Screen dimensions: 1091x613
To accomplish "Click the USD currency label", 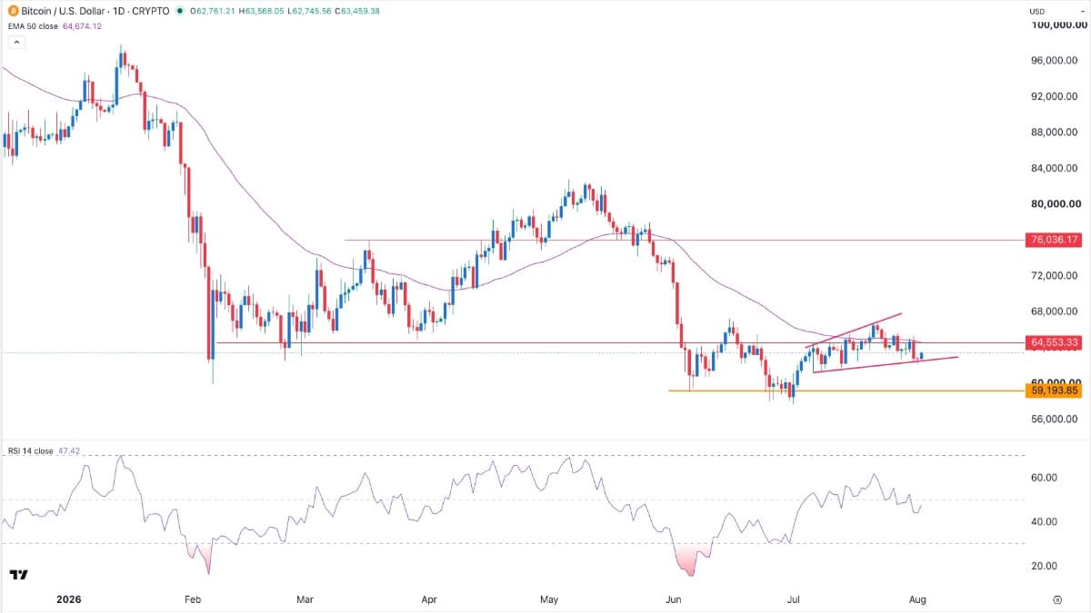I will (x=1036, y=11).
